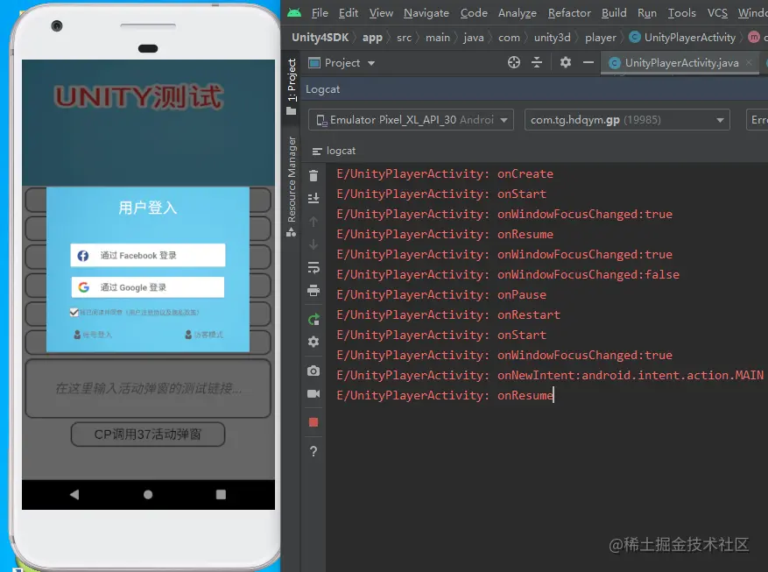Open the Build menu
The image size is (768, 572).
614,13
